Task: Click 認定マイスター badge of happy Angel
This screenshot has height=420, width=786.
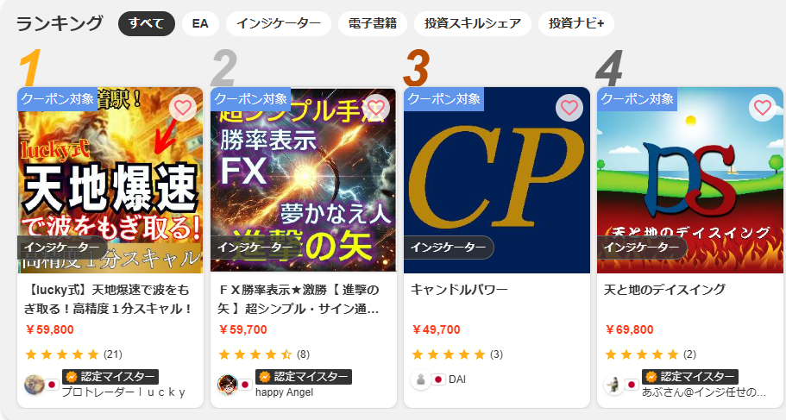Action: 304,377
